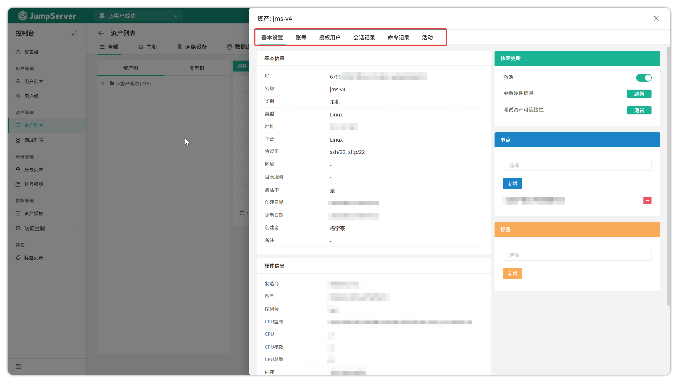Screen dimensions: 678x380
Task: Click the 用户列表 user icon
Action: 18,81
